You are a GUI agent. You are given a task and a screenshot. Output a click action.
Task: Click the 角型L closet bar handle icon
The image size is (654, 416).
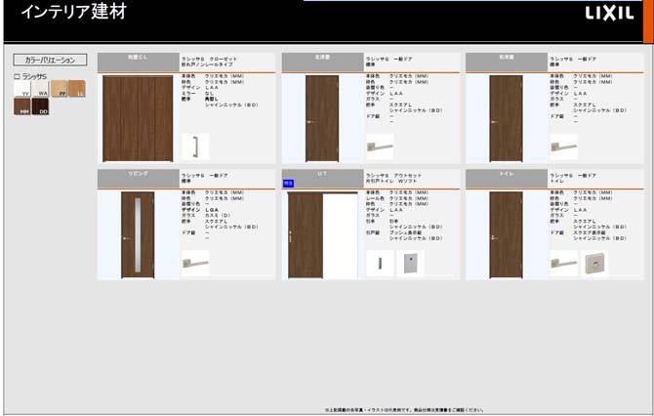(195, 146)
